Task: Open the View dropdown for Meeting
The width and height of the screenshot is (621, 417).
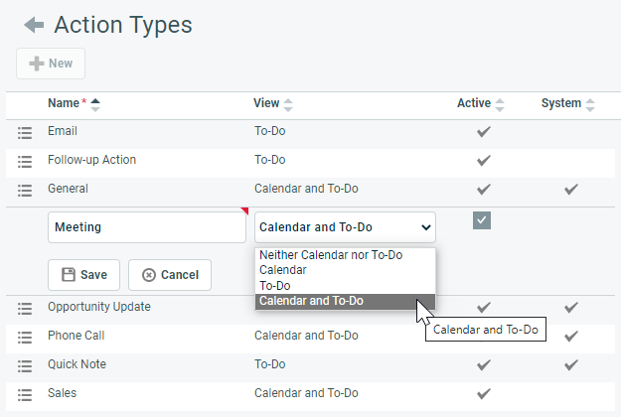Action: point(345,227)
